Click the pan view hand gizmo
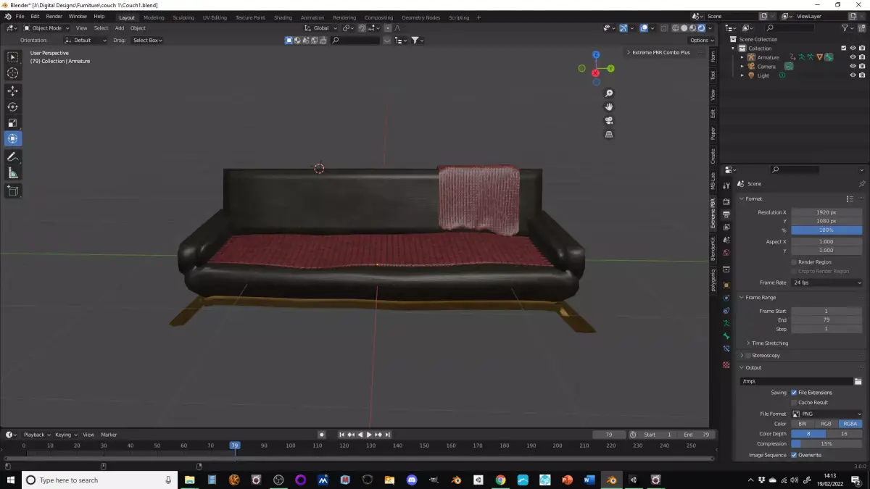This screenshot has width=870, height=489. click(609, 106)
